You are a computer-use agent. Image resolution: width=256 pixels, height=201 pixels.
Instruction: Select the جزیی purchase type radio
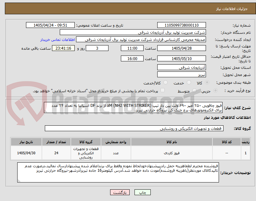click(x=215, y=90)
